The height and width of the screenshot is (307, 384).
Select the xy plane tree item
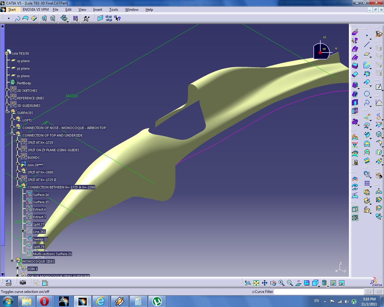23,61
